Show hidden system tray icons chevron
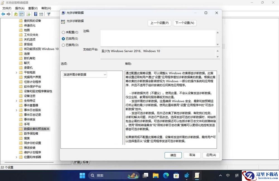Screen dimensions: 279x181 click(x=220, y=175)
